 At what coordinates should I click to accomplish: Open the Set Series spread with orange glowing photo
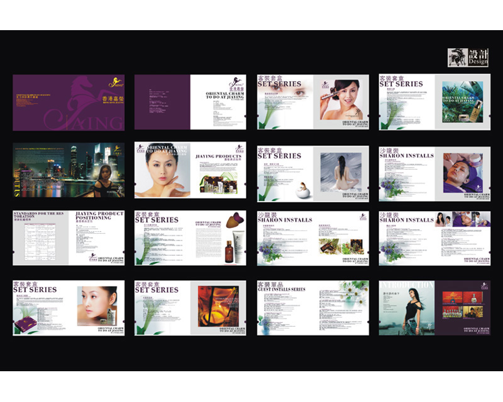tap(191, 308)
